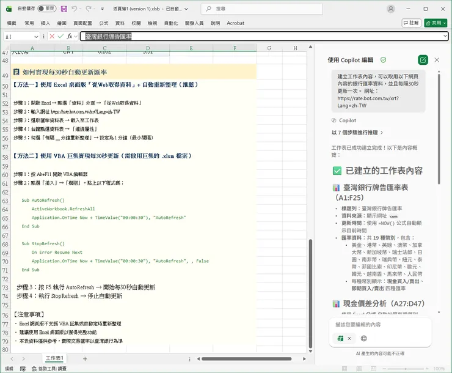Click the globe web icon in Copilot input

click(364, 338)
